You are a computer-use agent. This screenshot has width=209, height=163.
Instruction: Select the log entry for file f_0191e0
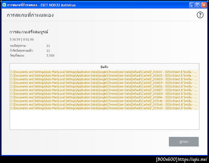(x=104, y=105)
